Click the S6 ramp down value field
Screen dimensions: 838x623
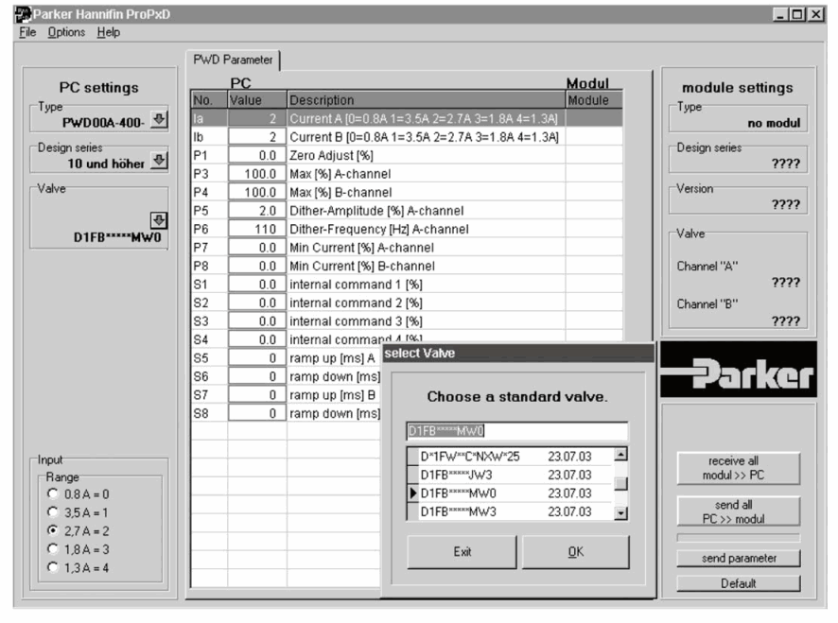tap(256, 376)
